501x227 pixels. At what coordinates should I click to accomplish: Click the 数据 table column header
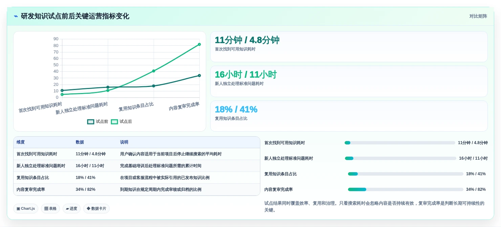tap(80, 142)
